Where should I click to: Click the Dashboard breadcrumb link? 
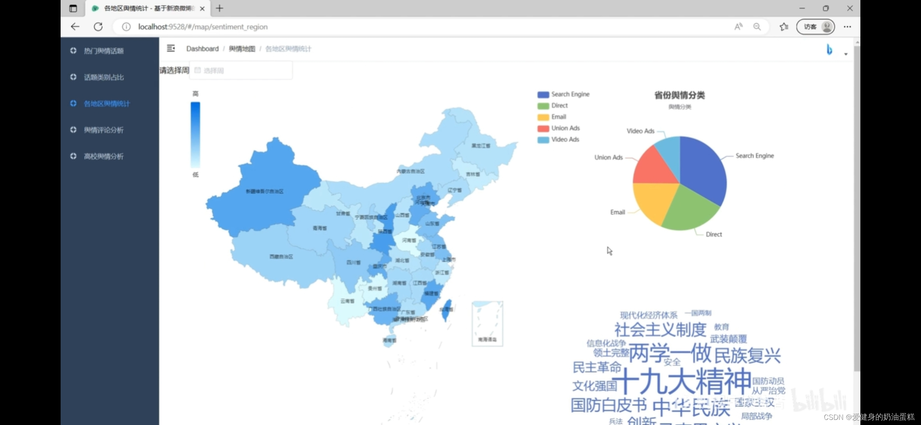202,49
